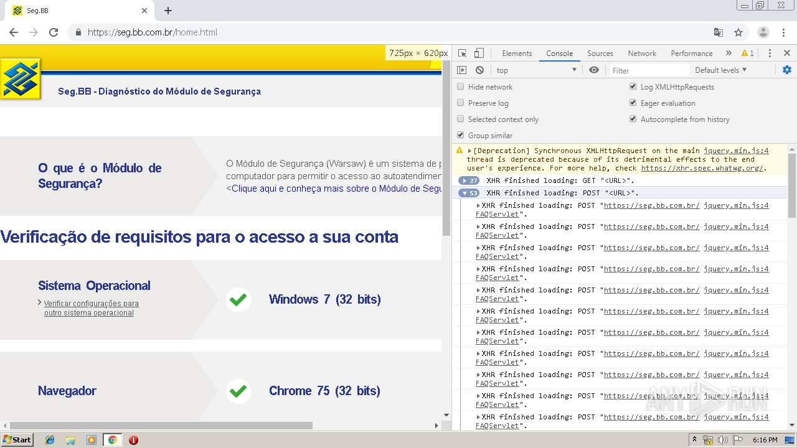The width and height of the screenshot is (797, 448).
Task: Click into the console Filter field
Action: [x=649, y=70]
